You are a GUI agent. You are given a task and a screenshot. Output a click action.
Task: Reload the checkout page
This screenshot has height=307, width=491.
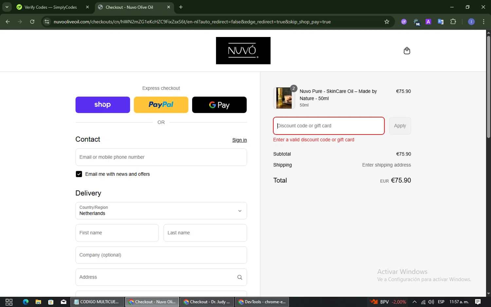click(x=32, y=22)
